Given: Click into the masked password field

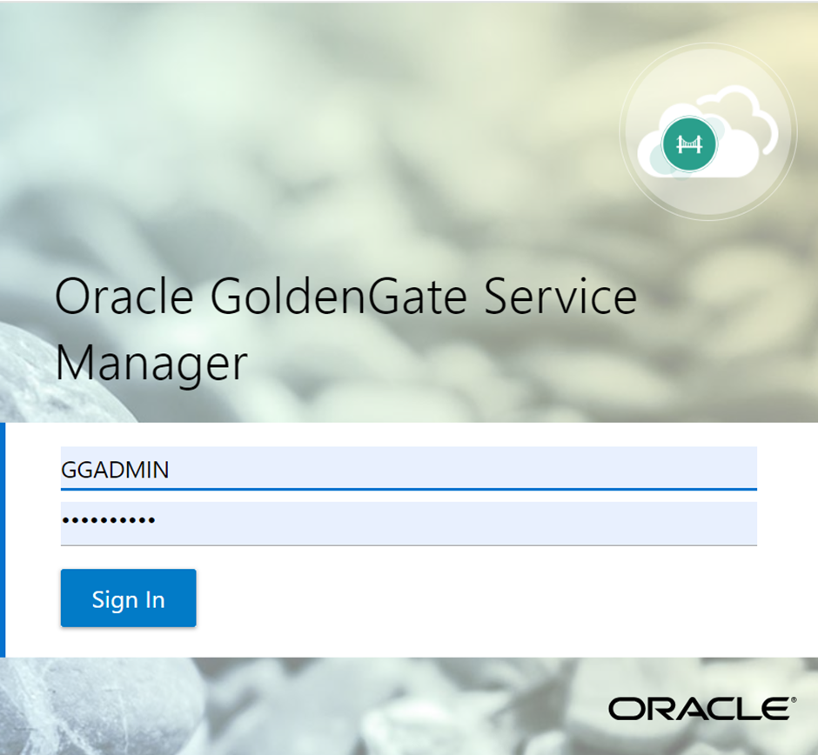Looking at the screenshot, I should click(409, 523).
